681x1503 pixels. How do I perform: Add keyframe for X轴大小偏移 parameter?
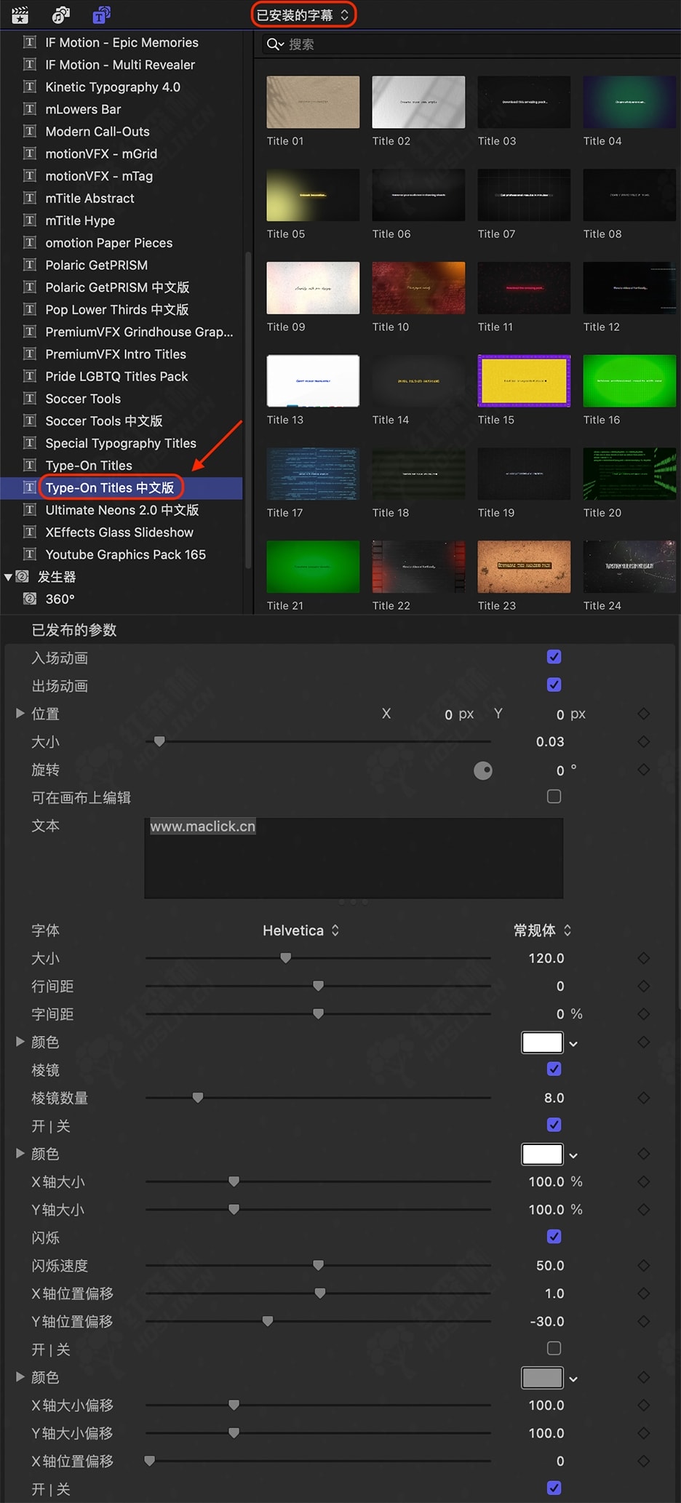(x=643, y=1405)
